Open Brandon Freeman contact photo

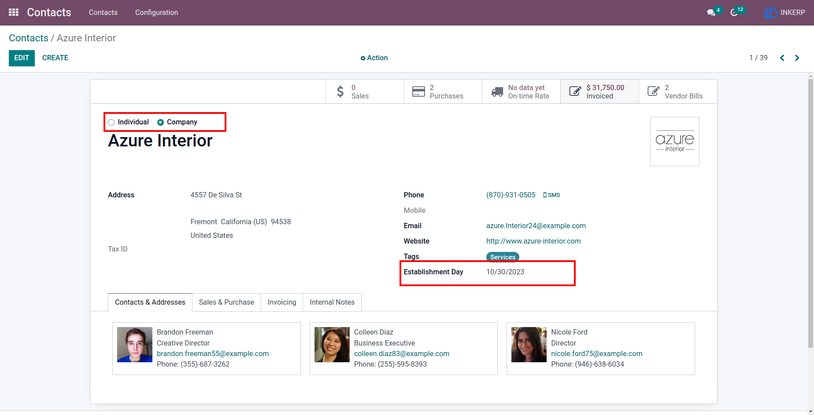pyautogui.click(x=135, y=345)
